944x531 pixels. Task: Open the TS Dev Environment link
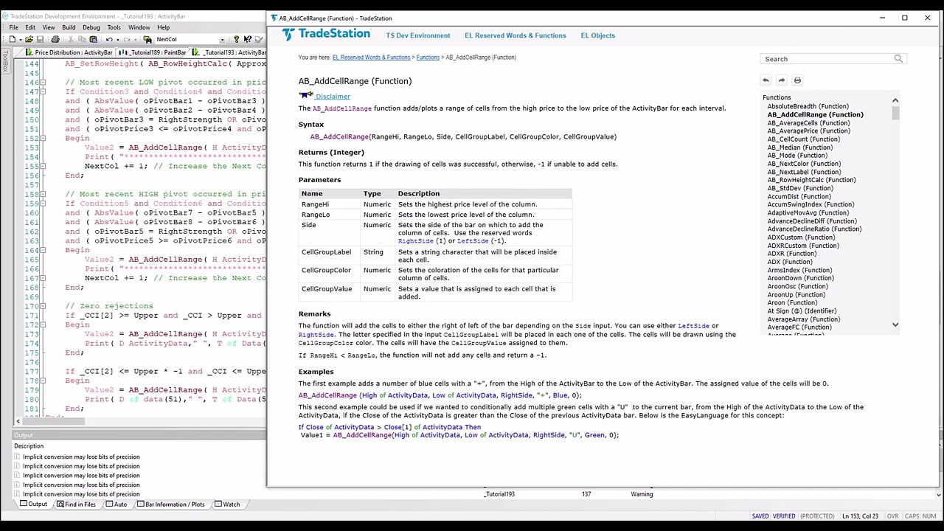[417, 35]
